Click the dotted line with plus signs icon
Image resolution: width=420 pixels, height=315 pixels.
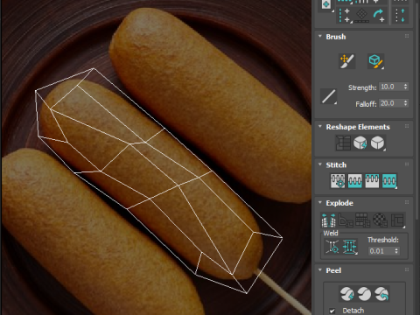(x=345, y=16)
